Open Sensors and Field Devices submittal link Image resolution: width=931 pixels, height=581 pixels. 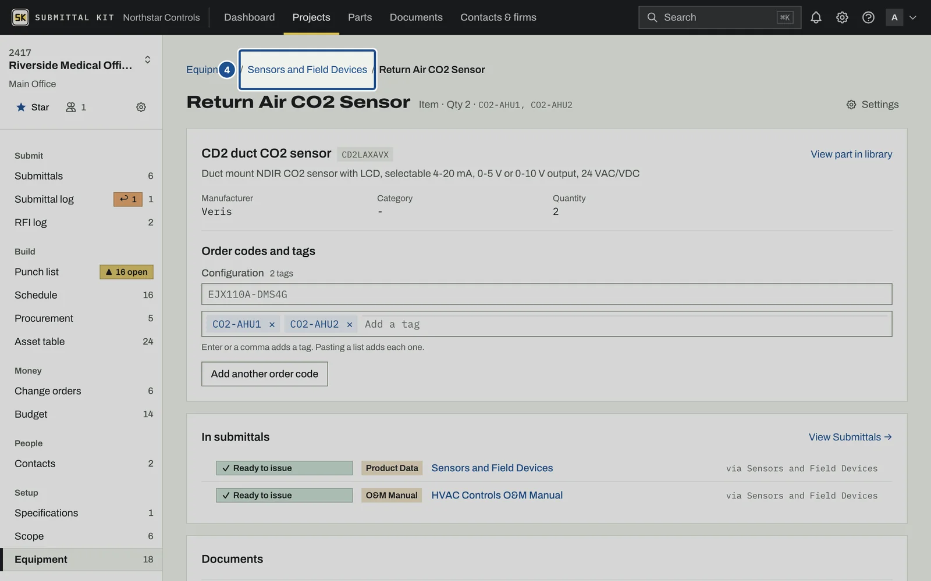pos(492,468)
